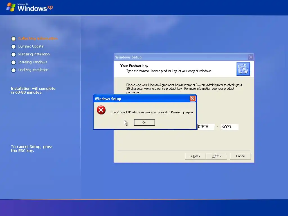288x216 pixels.
Task: Click the 'Your Product Key' heading text
Action: click(134, 66)
